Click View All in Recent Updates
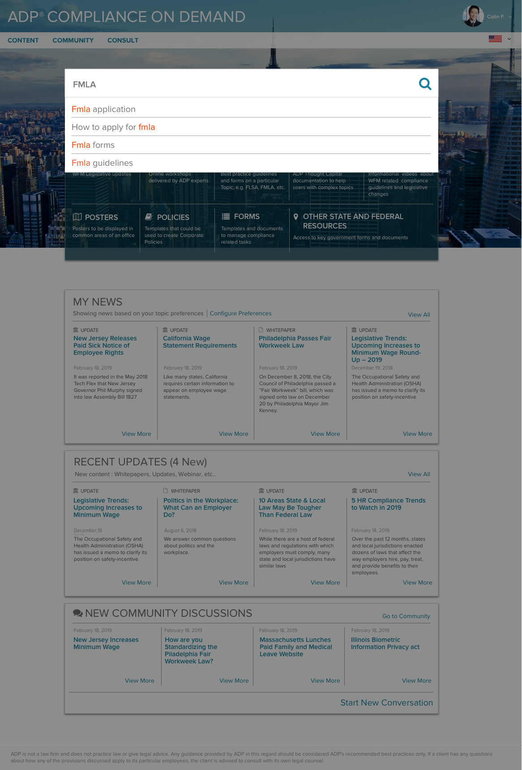Screen dimensions: 522x770 [x=419, y=474]
